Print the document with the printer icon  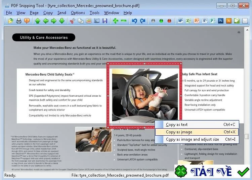pos(19,21)
